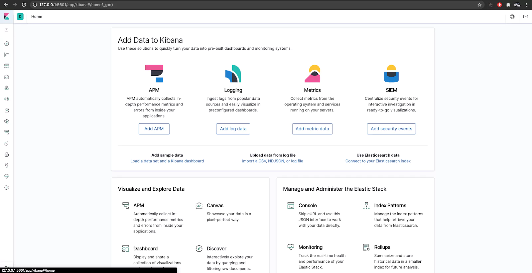Click the Add security events button
Viewport: 532px width, 273px height.
(x=391, y=129)
